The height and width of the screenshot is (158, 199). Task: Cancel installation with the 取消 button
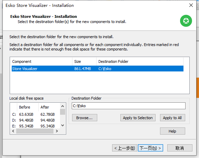(x=180, y=148)
